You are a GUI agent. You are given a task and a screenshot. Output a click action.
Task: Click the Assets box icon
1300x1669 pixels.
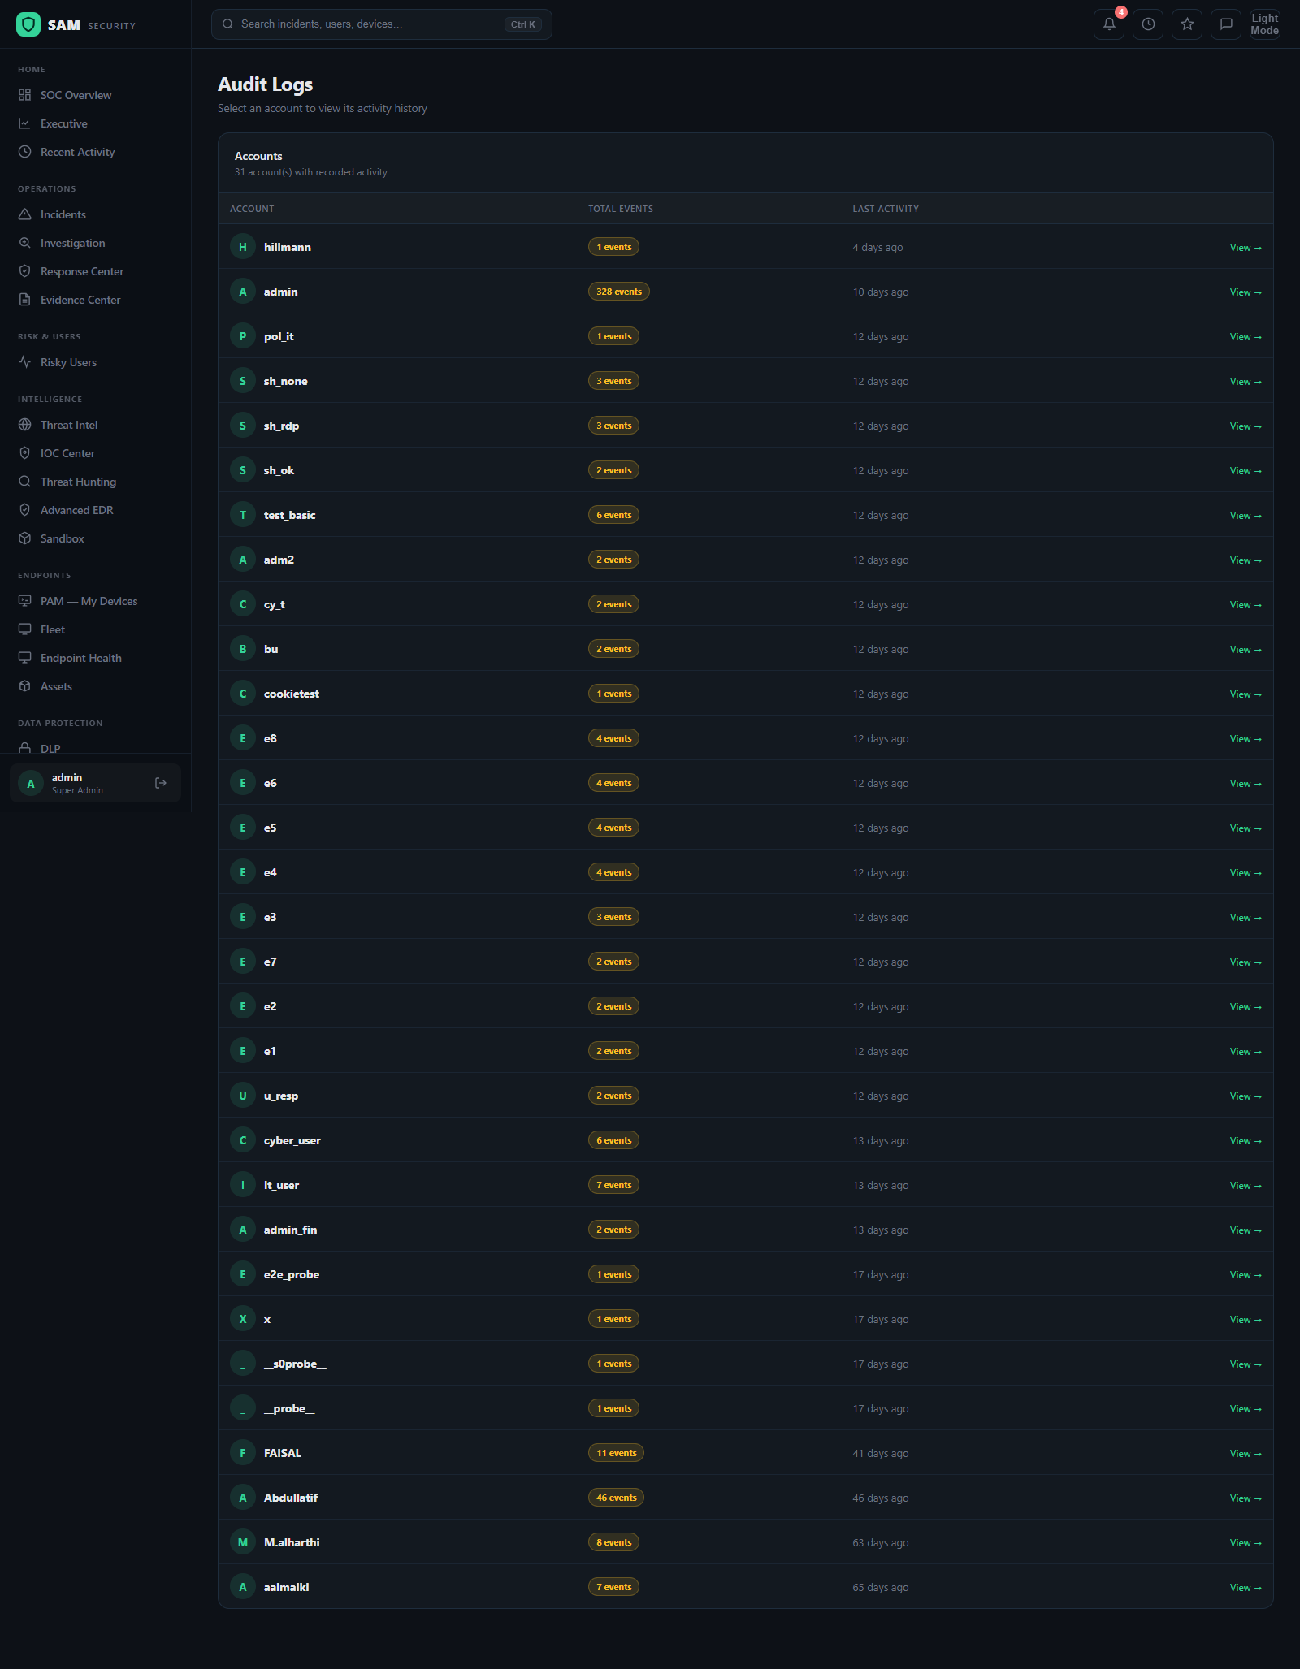pyautogui.click(x=25, y=686)
